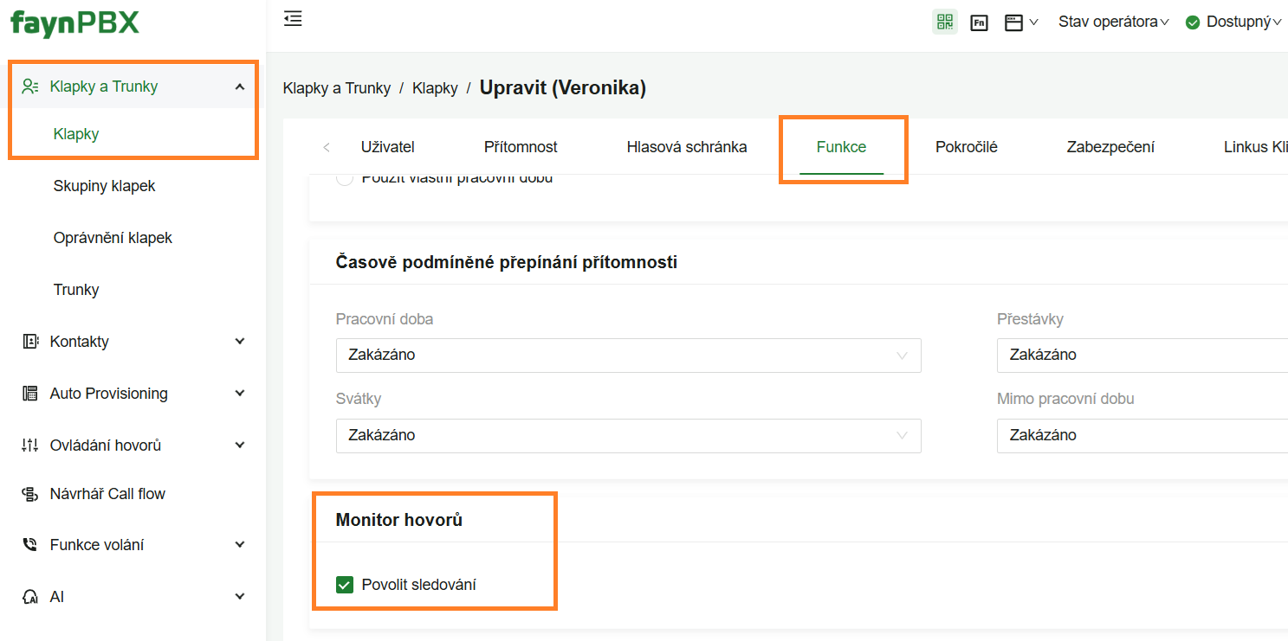Open the Skupiny klapek sidebar item
The width and height of the screenshot is (1288, 641).
(104, 186)
